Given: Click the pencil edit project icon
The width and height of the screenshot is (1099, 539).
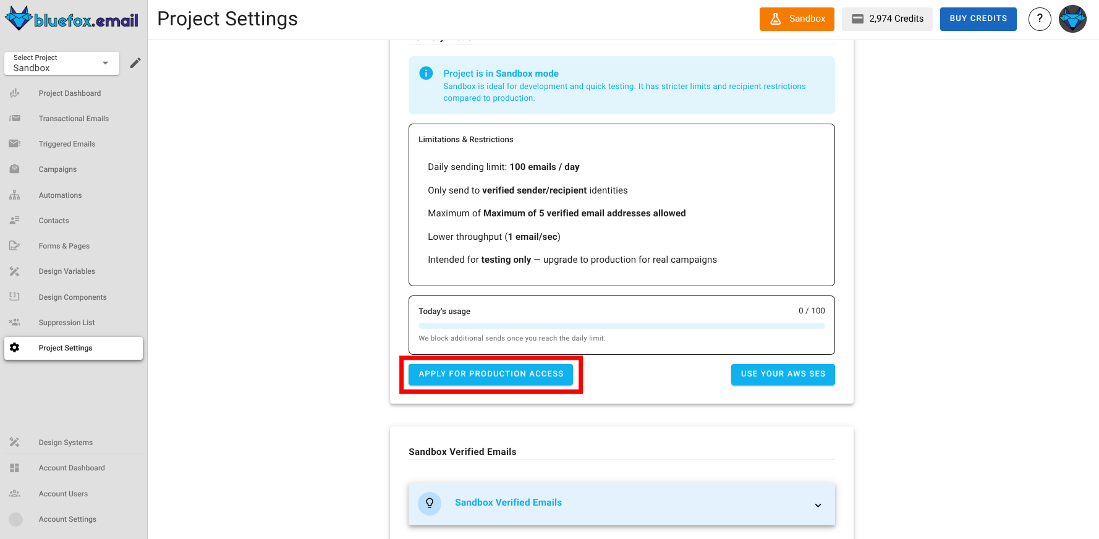Looking at the screenshot, I should click(135, 63).
